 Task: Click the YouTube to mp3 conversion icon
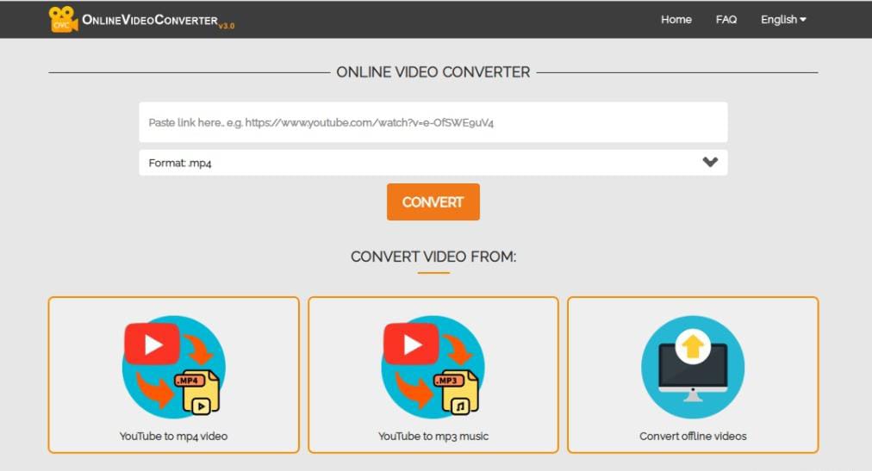[x=433, y=367]
